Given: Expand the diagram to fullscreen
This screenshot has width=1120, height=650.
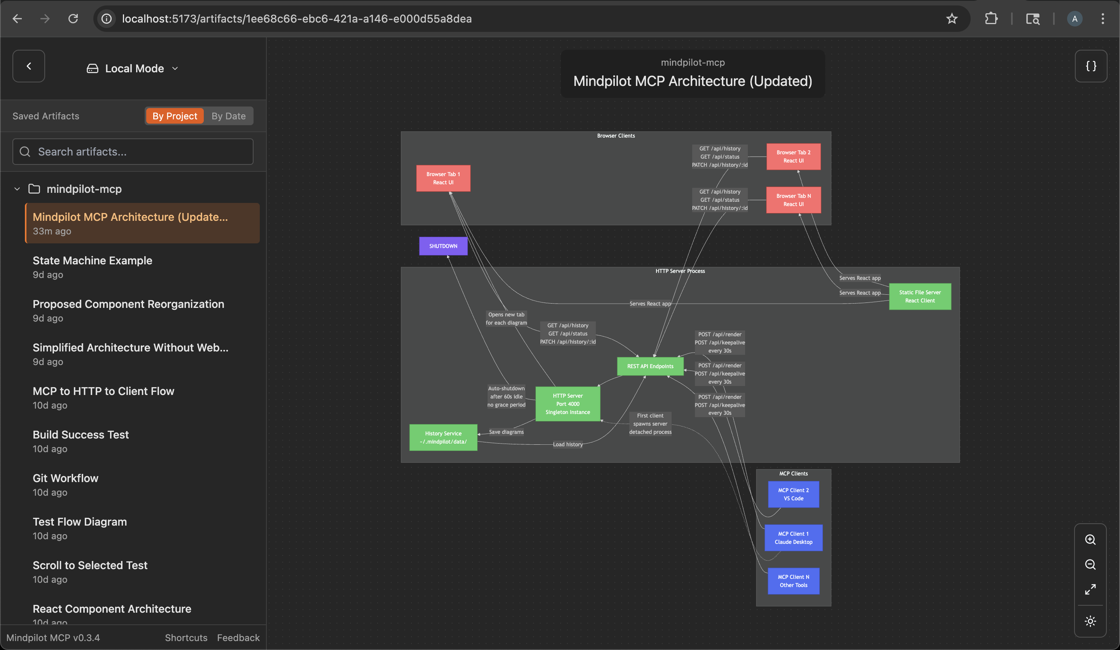Looking at the screenshot, I should pos(1090,590).
